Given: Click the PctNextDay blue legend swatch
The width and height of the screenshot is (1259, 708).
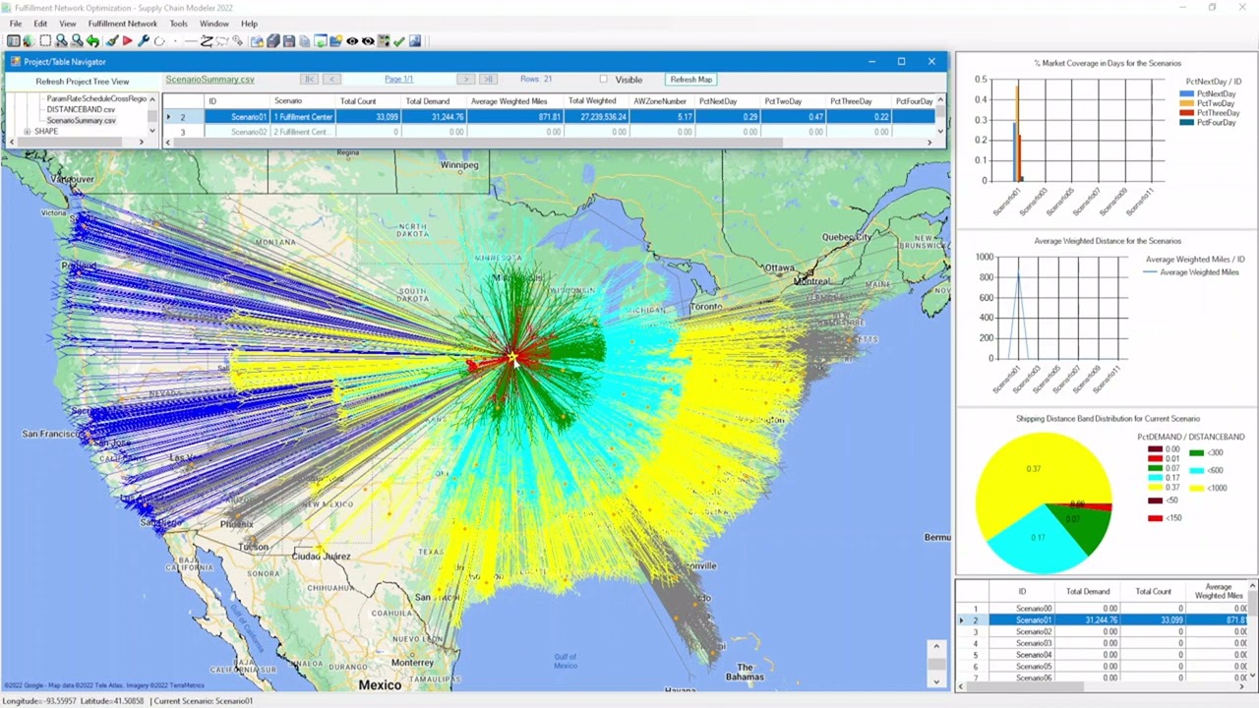Looking at the screenshot, I should coord(1186,94).
